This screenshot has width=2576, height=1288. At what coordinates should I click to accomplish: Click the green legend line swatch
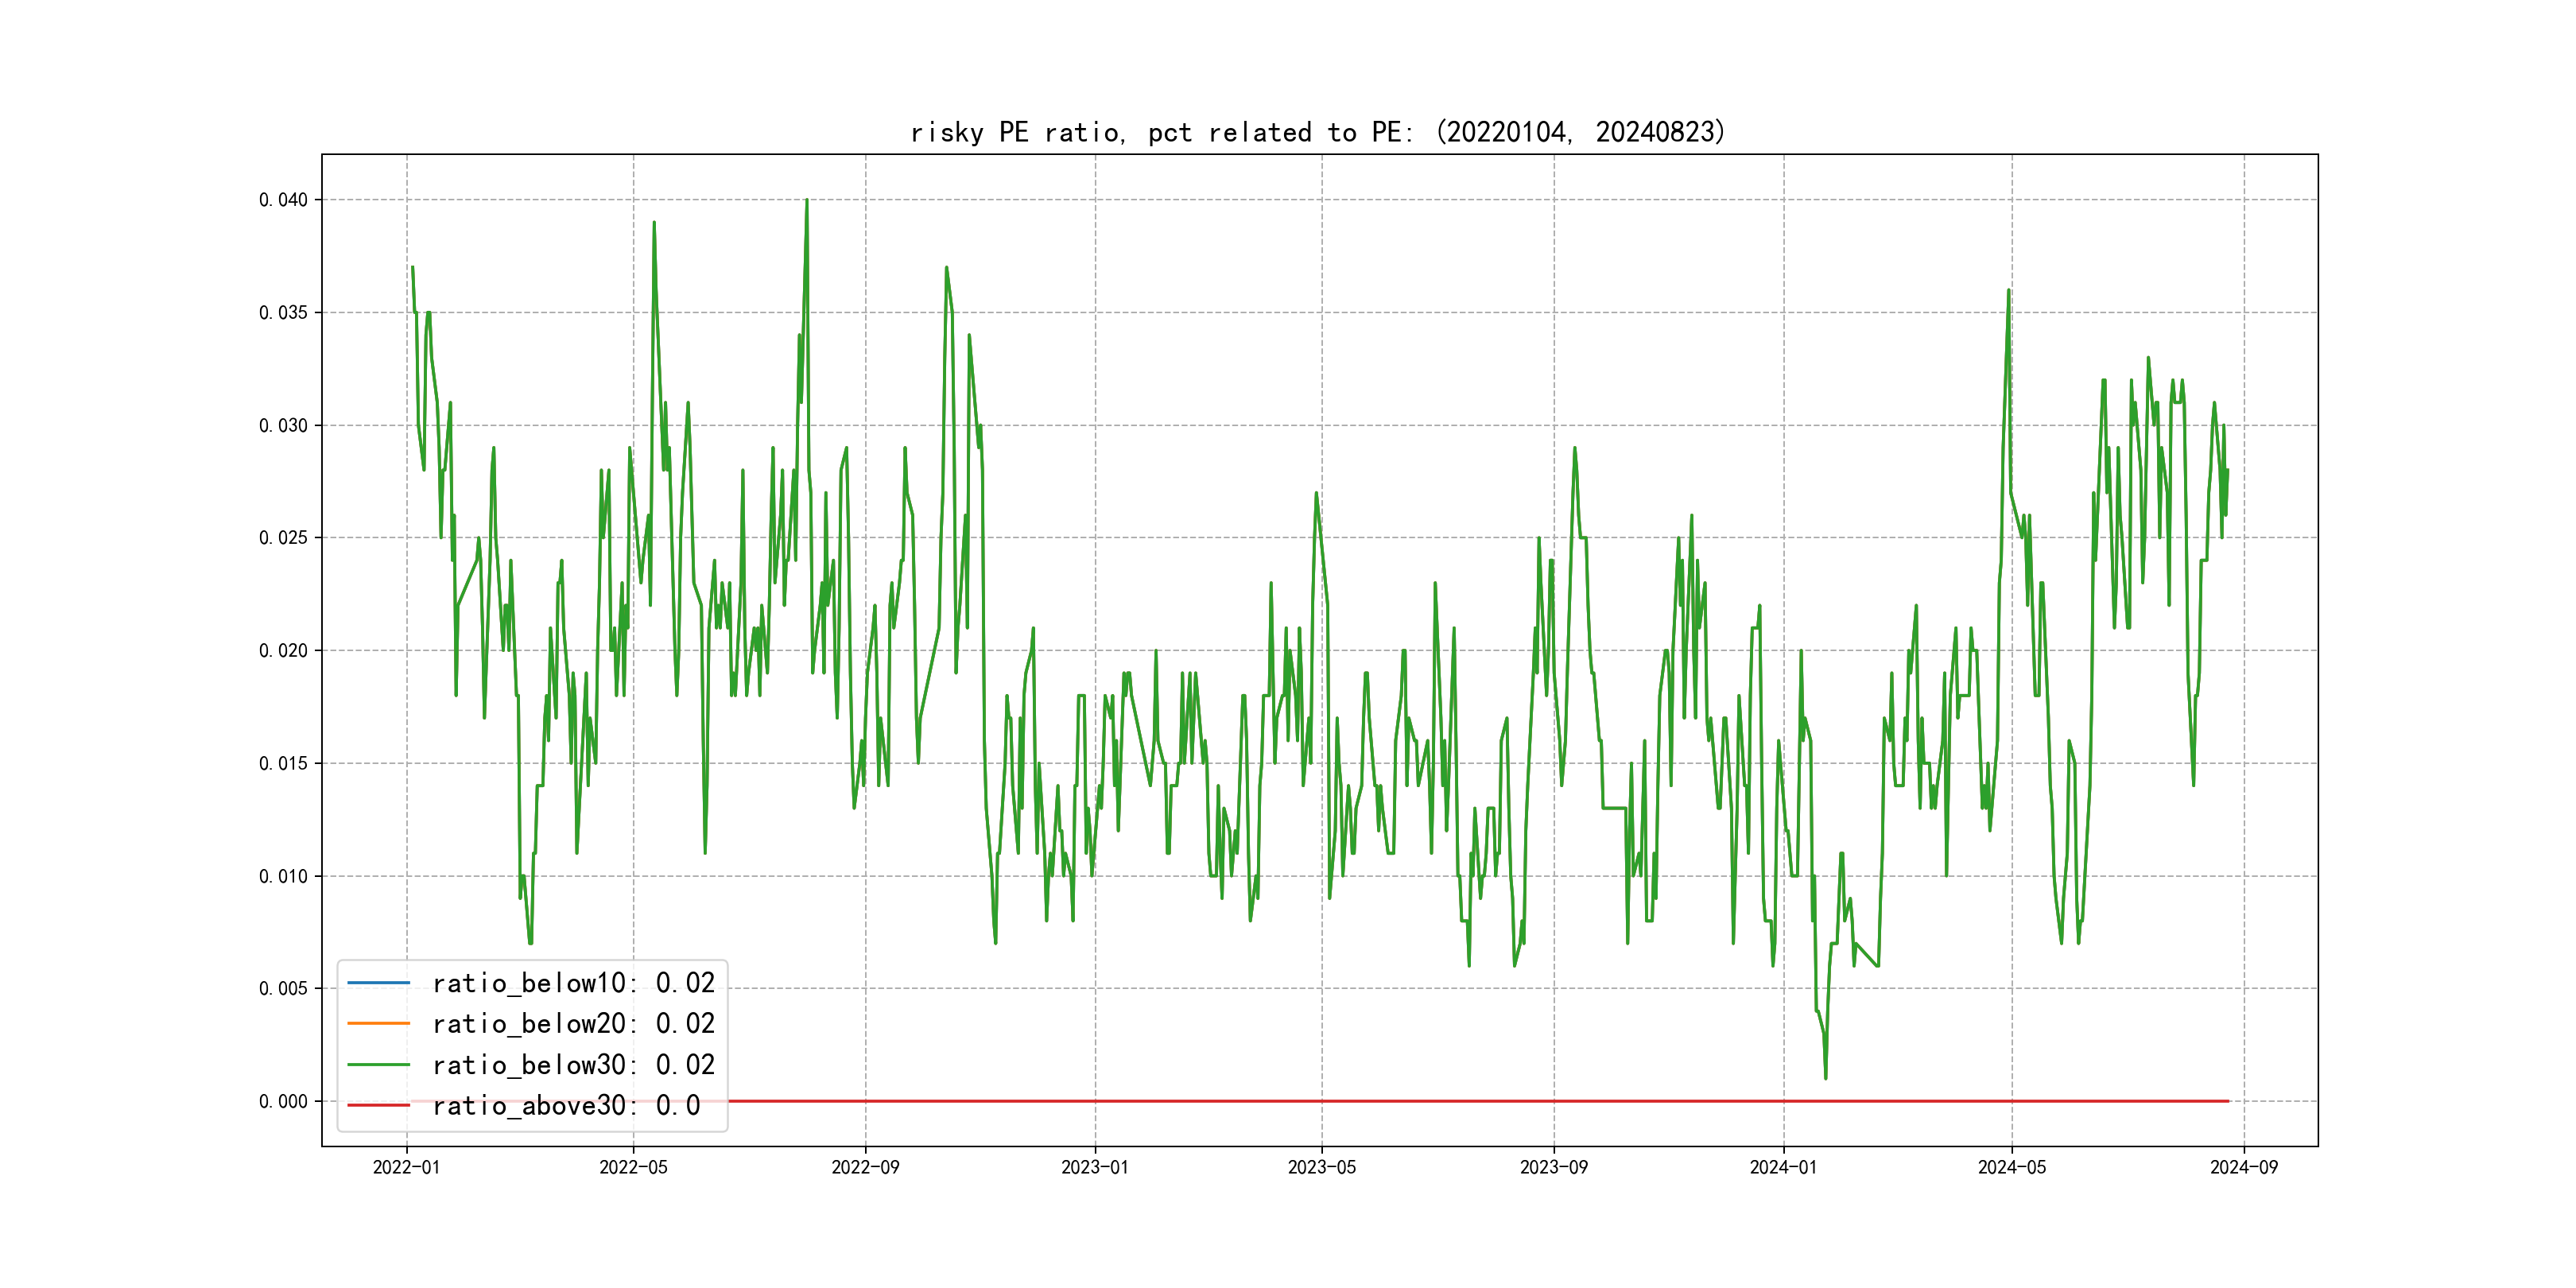[378, 1065]
